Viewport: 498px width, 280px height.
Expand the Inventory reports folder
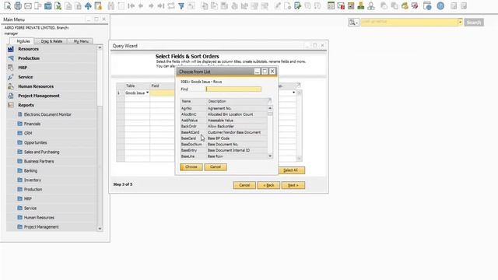pos(33,180)
